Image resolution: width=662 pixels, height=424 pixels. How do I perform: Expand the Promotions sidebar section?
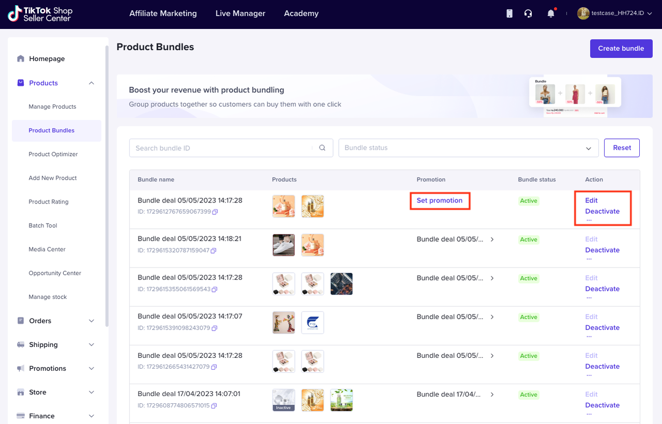point(91,369)
